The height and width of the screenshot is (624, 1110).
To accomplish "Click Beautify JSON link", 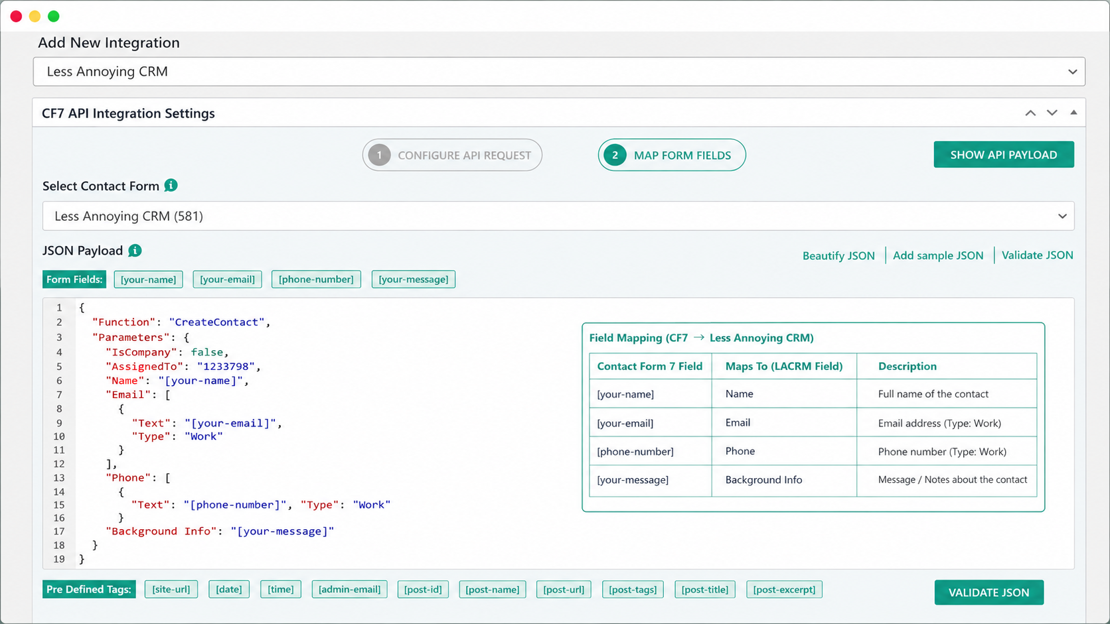I will point(838,256).
